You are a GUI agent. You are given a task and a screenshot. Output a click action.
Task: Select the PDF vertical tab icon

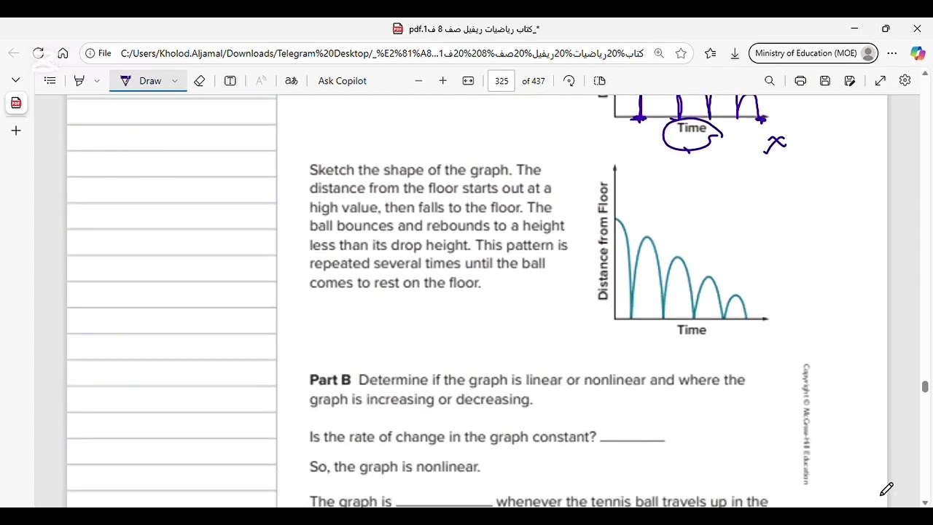click(15, 104)
